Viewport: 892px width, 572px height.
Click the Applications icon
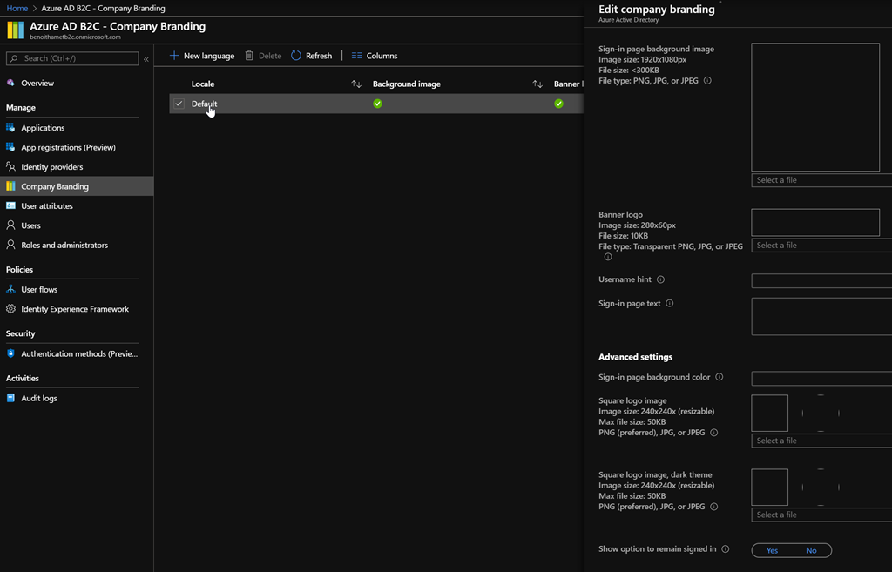[x=10, y=127]
